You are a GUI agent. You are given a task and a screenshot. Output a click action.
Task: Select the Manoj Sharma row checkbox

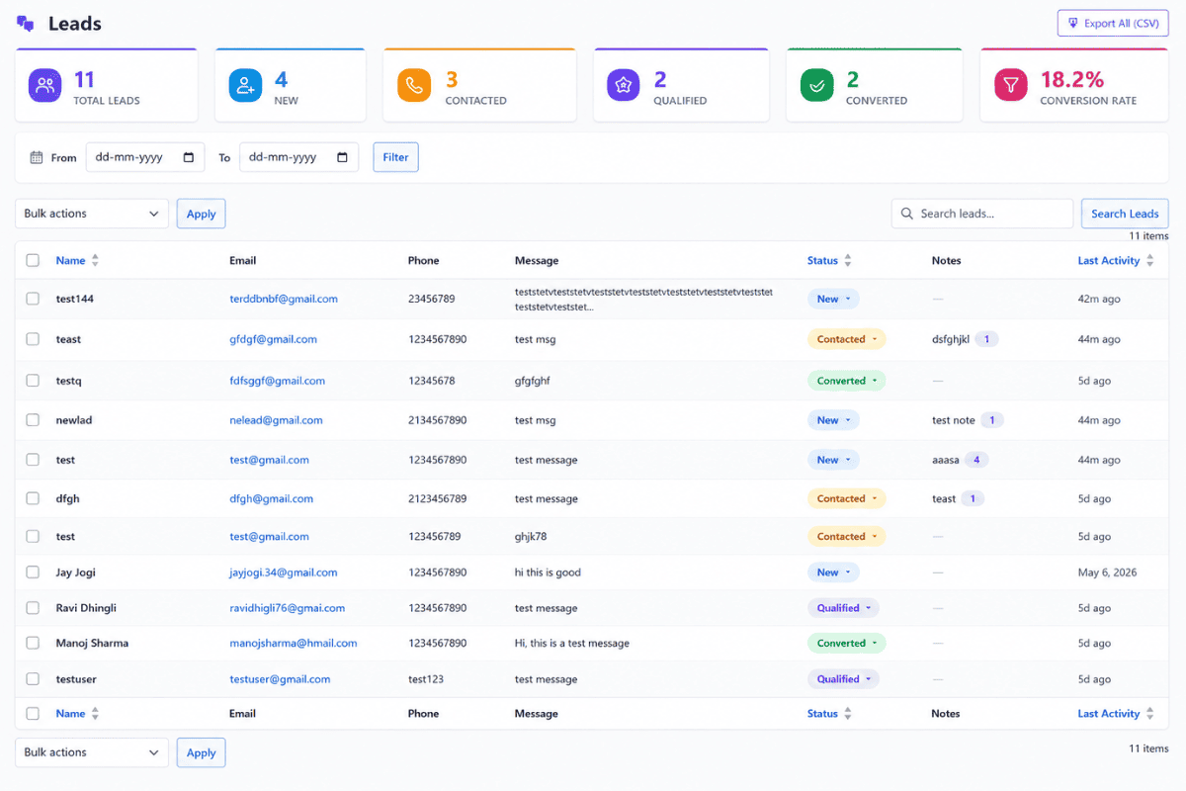(33, 644)
